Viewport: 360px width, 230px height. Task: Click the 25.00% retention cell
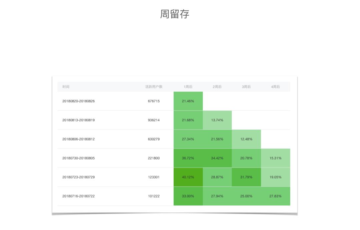click(x=246, y=196)
